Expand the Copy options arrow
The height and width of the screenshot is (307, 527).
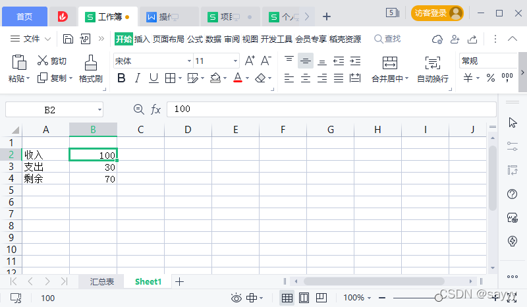[x=70, y=78]
